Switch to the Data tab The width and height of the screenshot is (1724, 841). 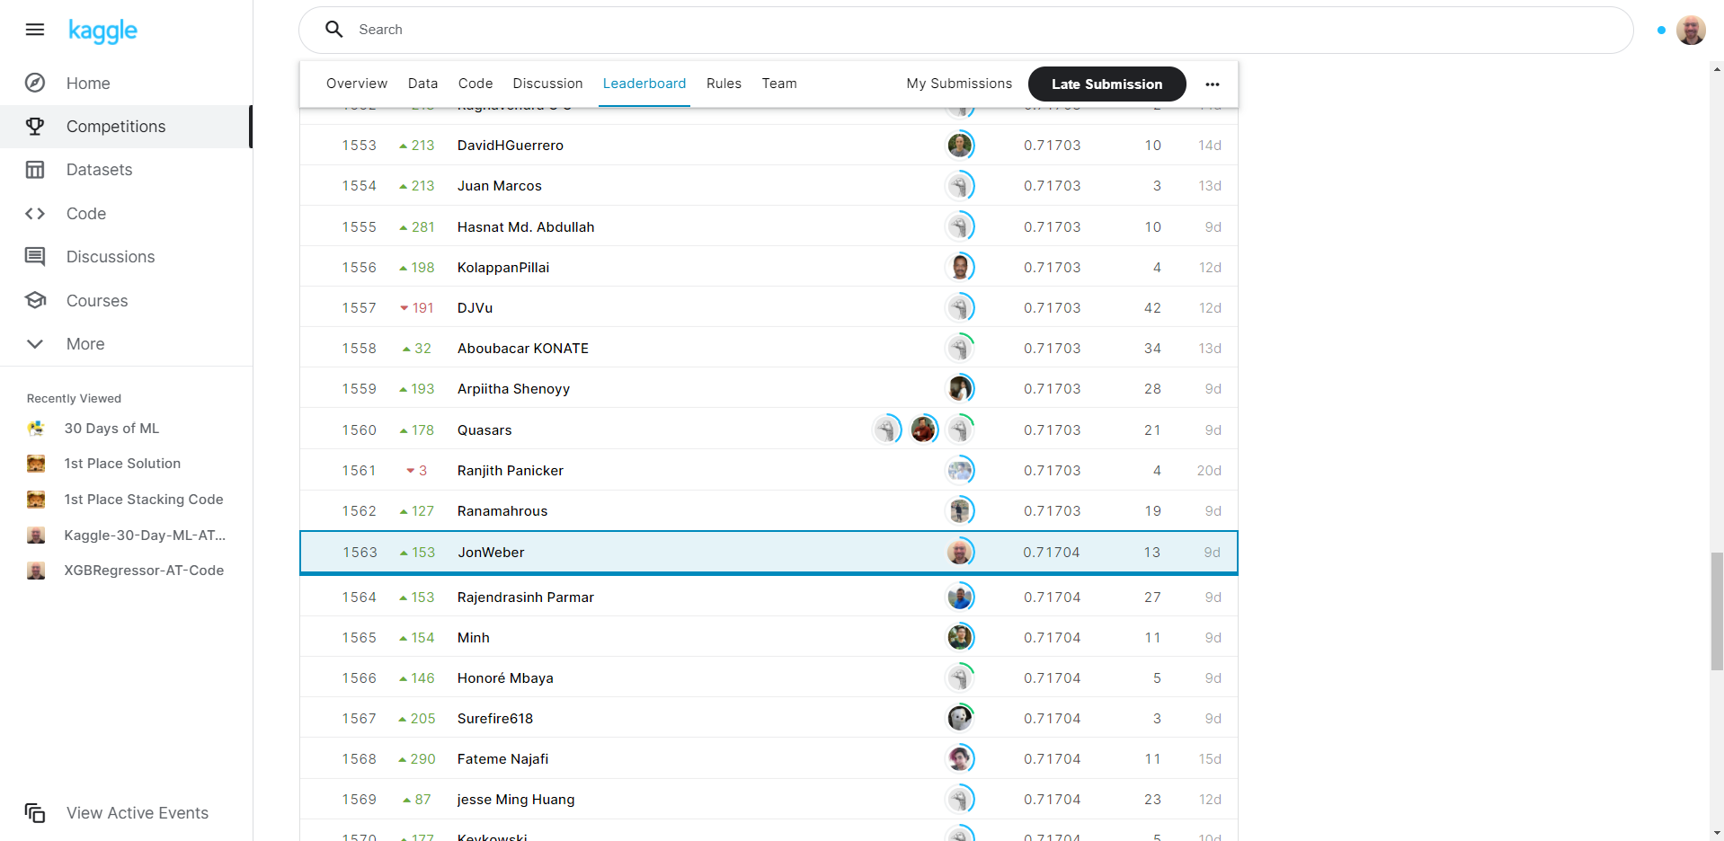click(422, 84)
